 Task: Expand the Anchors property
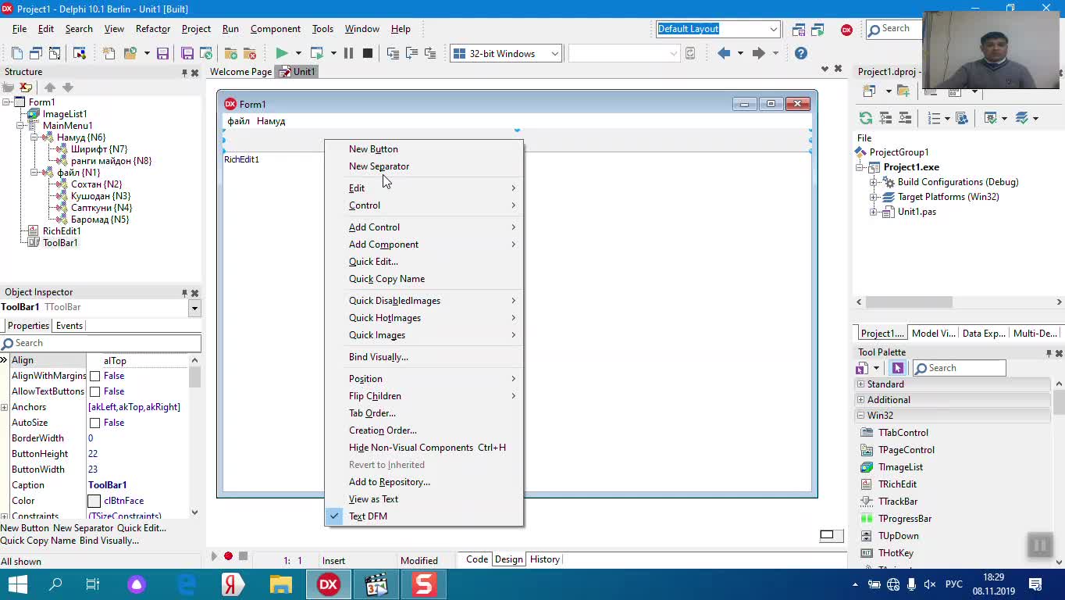click(5, 407)
